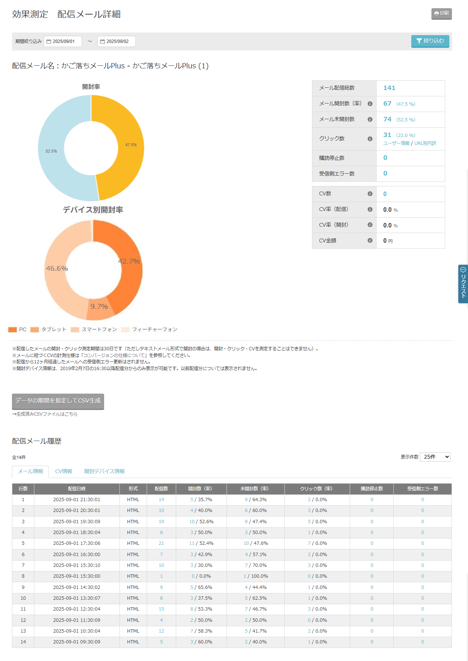Open the リクエスト side panel tab

[x=463, y=284]
